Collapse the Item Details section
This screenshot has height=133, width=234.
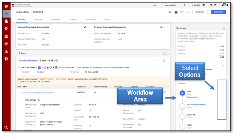coord(23,100)
